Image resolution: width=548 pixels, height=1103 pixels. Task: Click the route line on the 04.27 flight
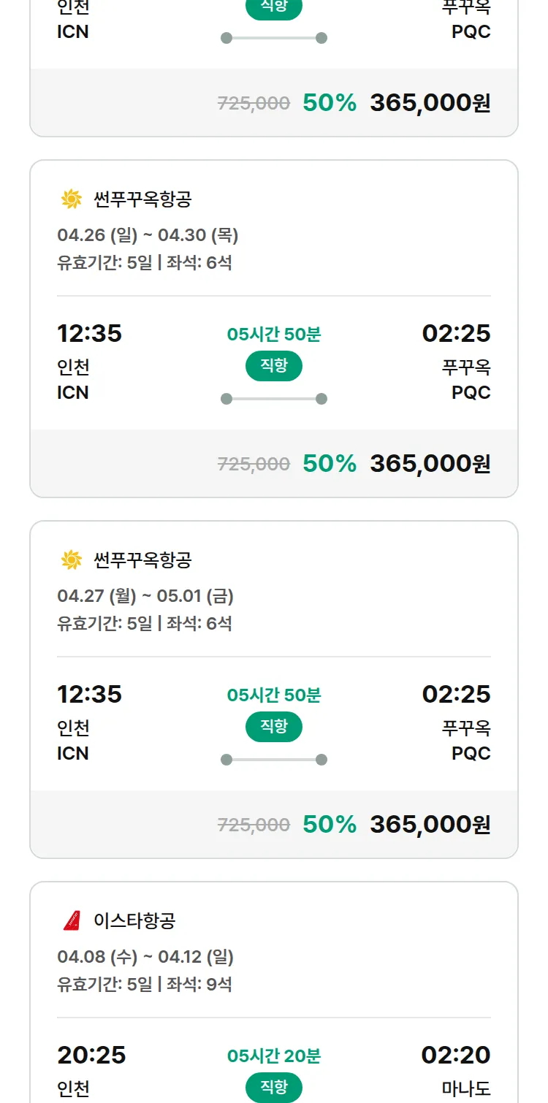click(274, 760)
